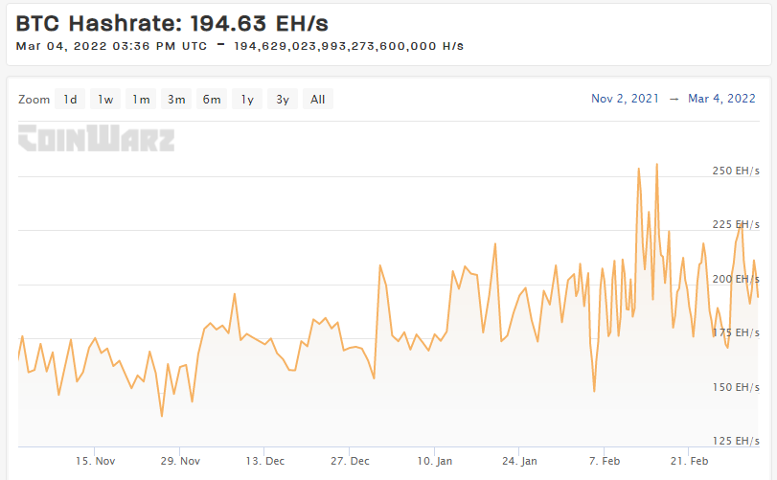Click the 10. Jan date label

click(435, 461)
